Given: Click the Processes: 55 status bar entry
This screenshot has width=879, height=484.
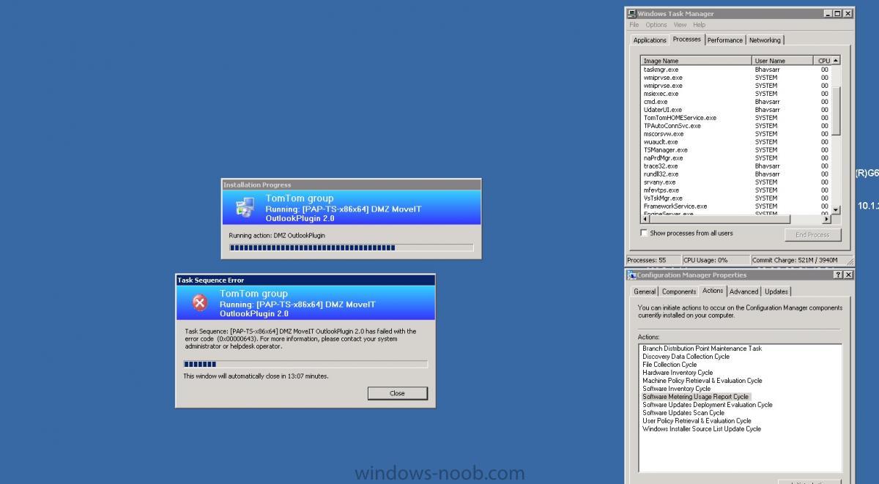Looking at the screenshot, I should pyautogui.click(x=653, y=260).
